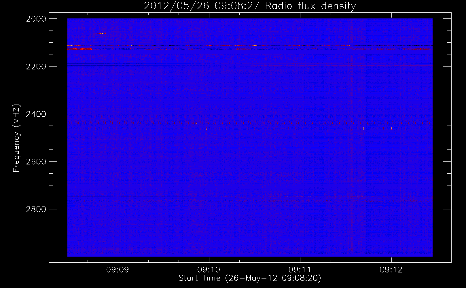The height and width of the screenshot is (288, 466).
Task: Click the 'Frequency (MHZ)' axis title
Action: (x=16, y=138)
